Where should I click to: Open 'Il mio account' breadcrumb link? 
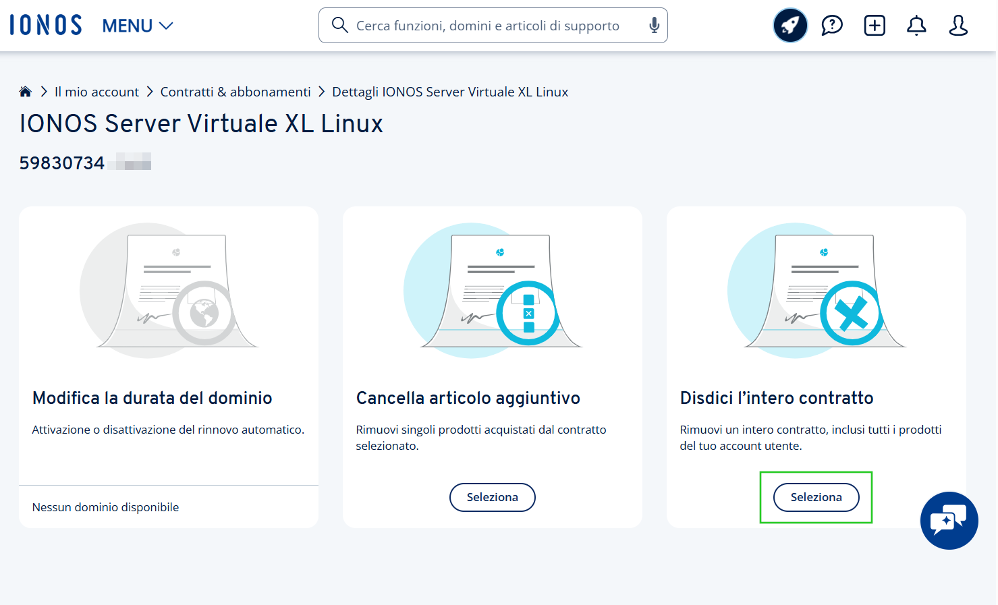pos(96,92)
